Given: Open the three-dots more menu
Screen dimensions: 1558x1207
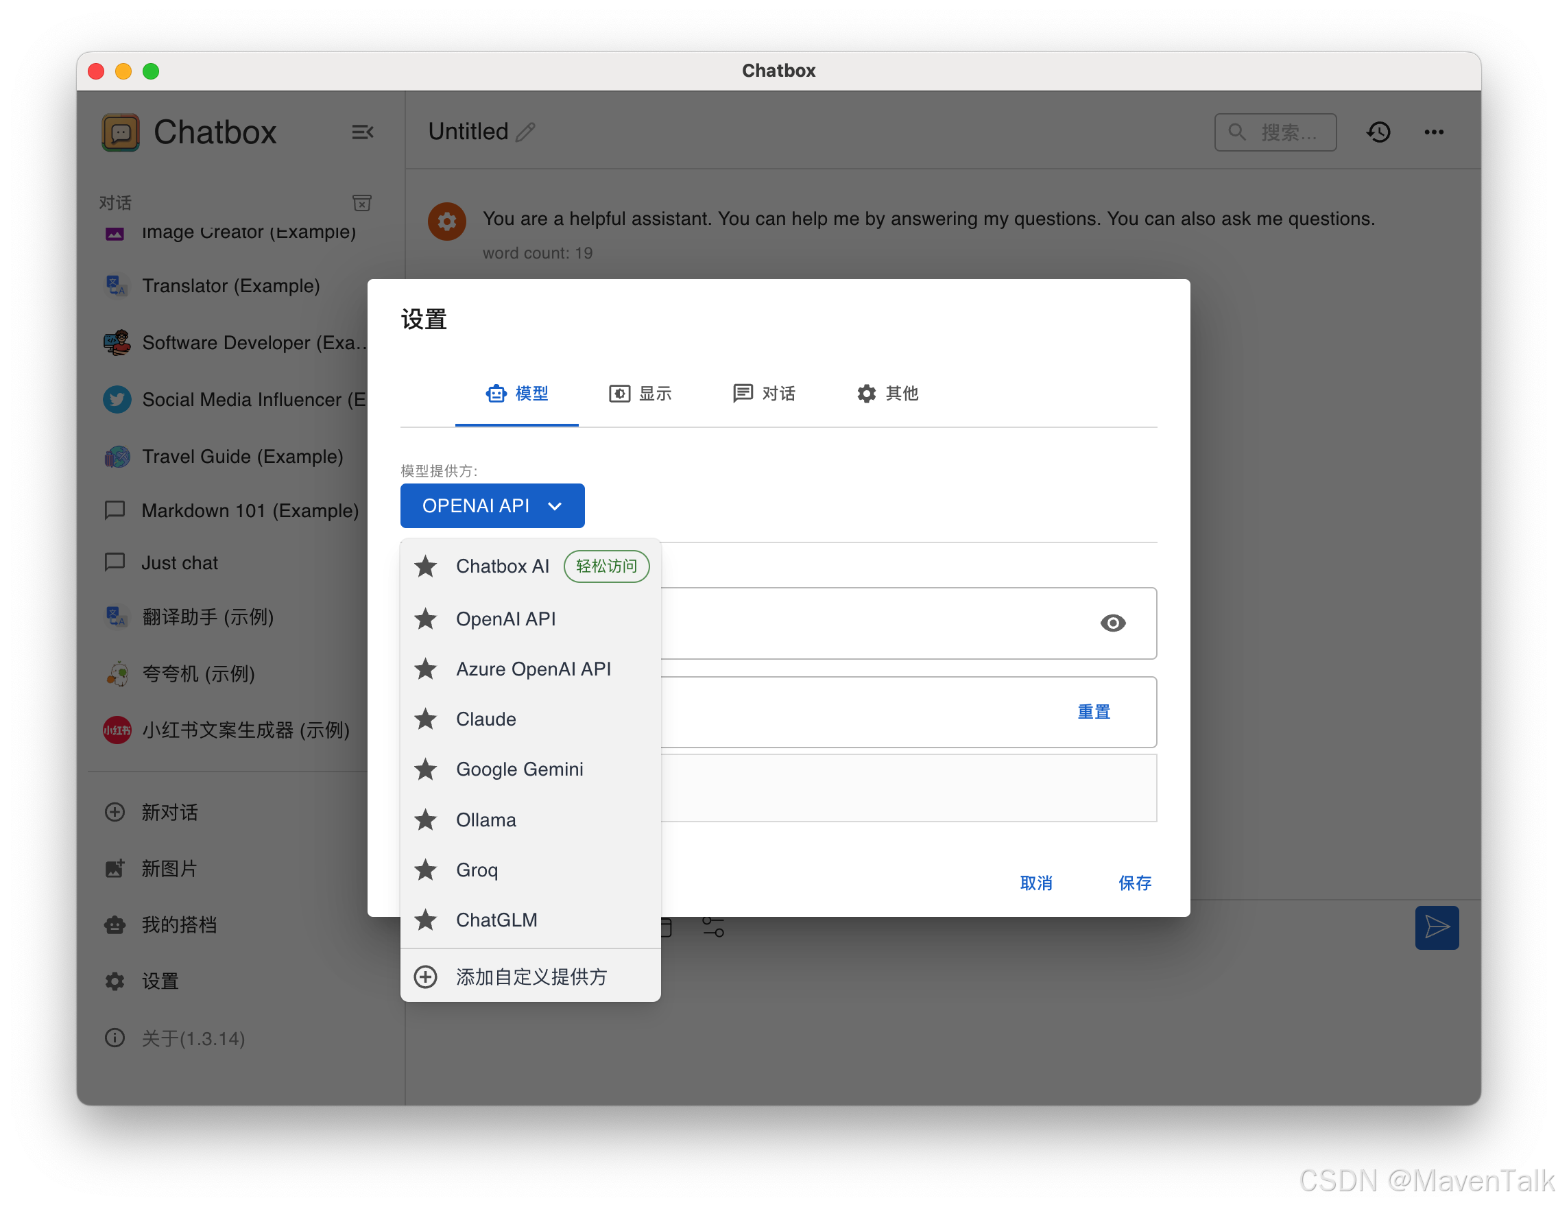Looking at the screenshot, I should click(x=1434, y=132).
